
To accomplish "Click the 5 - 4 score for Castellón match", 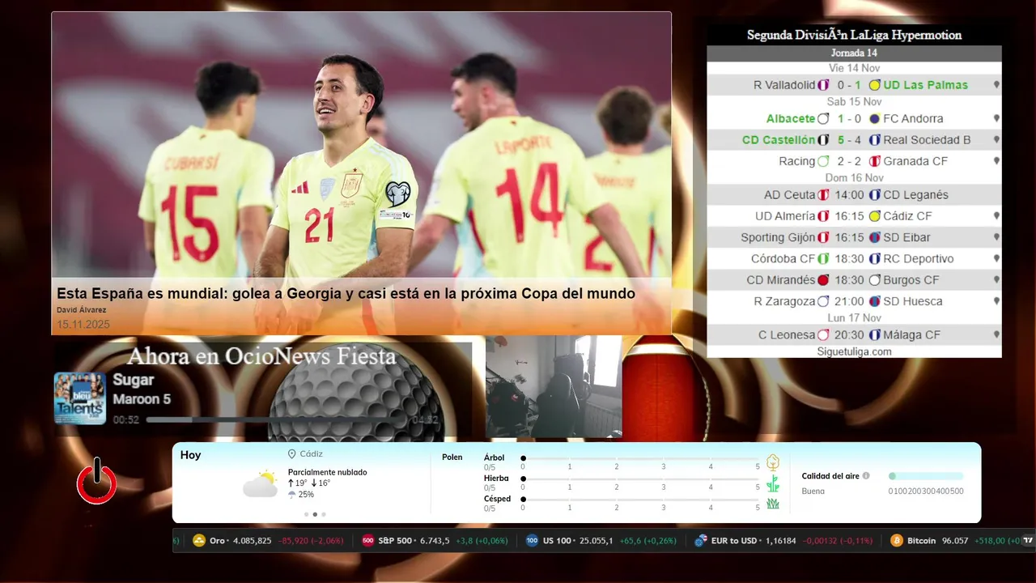I will click(849, 140).
